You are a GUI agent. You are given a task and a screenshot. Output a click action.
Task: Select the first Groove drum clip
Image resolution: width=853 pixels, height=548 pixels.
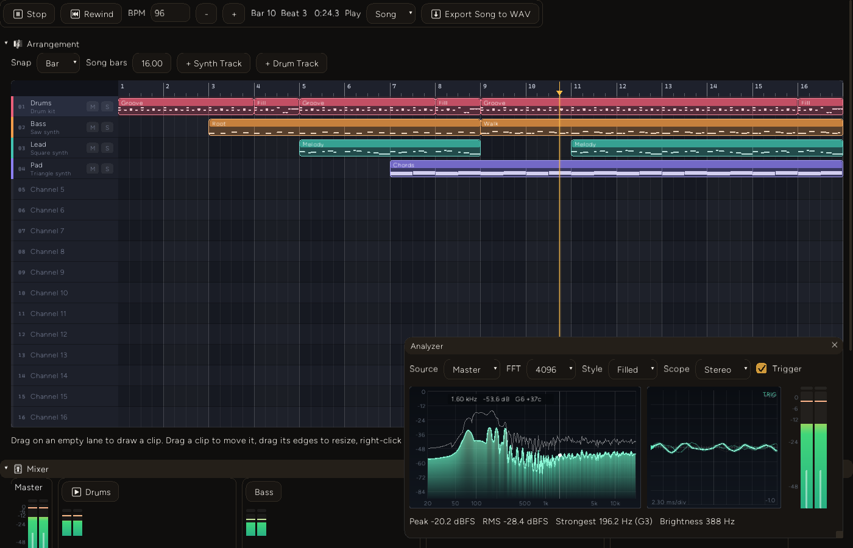[186, 107]
